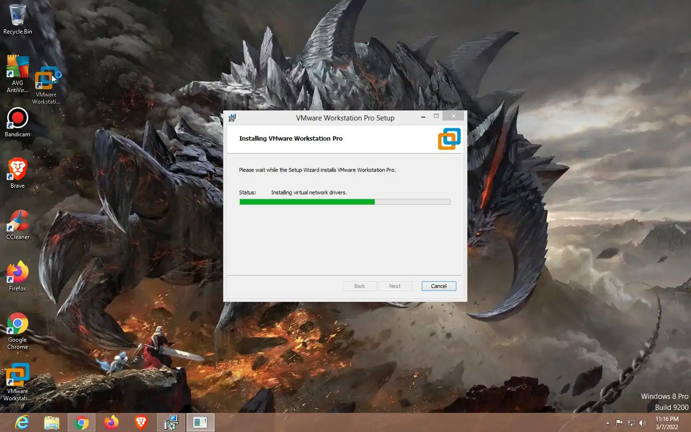Screen dimensions: 691x432
Task: Open Internet Explorer from the taskbar
Action: [22, 422]
